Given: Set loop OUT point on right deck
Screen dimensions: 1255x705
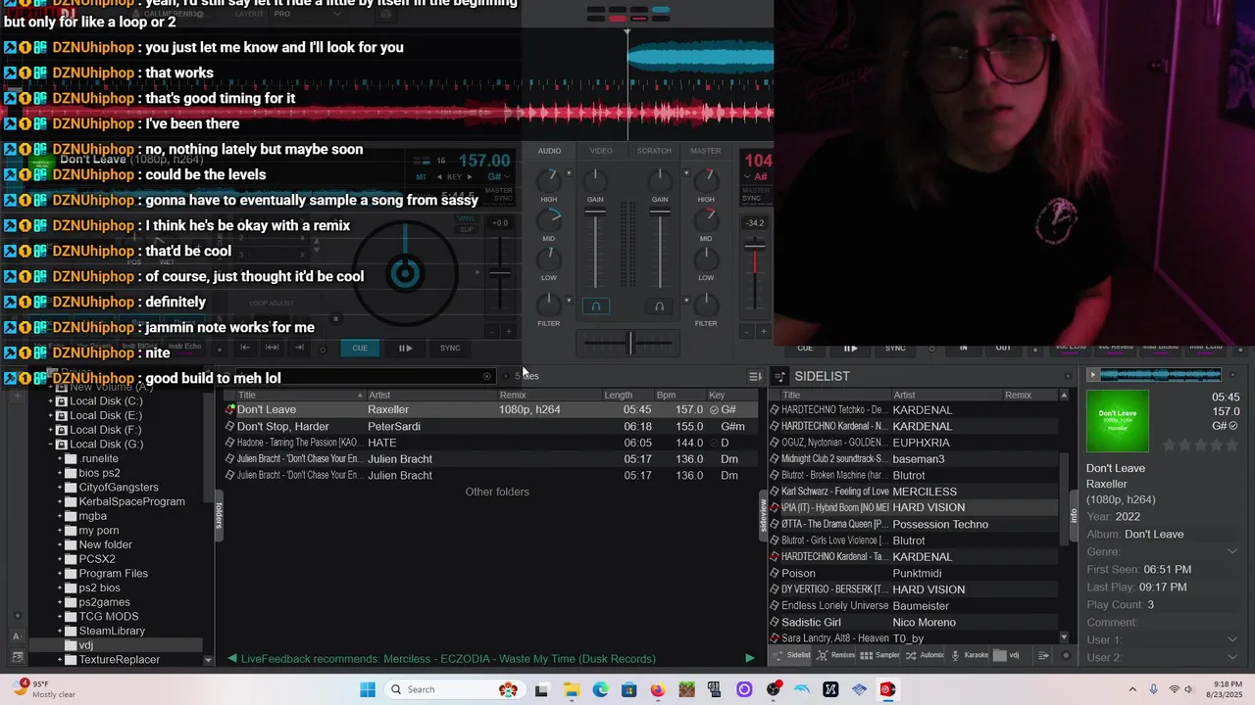Looking at the screenshot, I should pyautogui.click(x=1003, y=348).
